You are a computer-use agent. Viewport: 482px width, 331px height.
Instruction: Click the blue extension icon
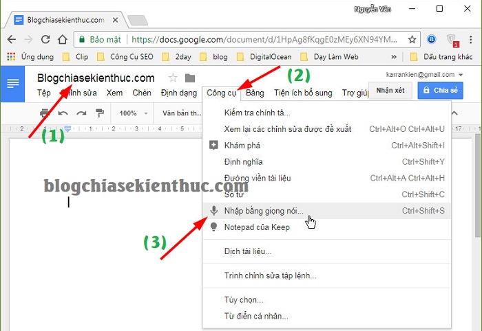(x=432, y=39)
